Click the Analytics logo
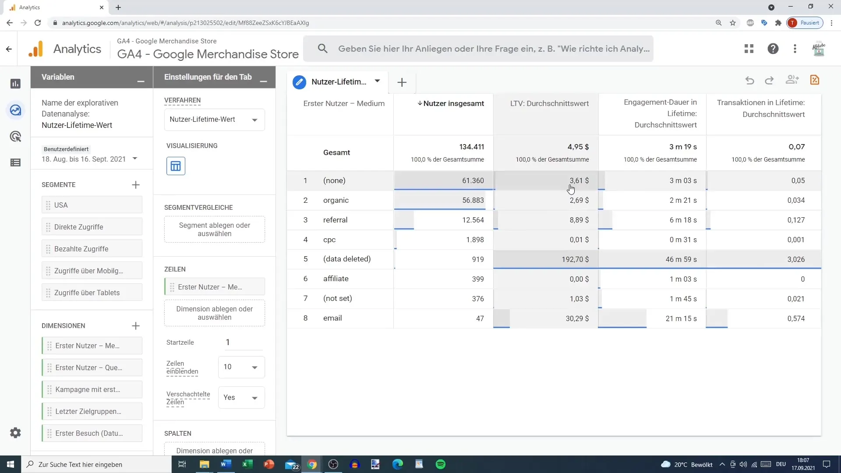The height and width of the screenshot is (473, 841). click(36, 49)
